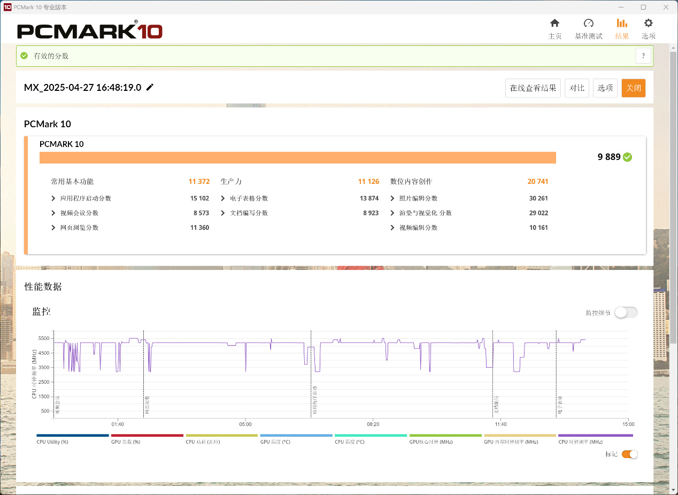Click the orange 关闭 button
Screen dimensions: 678x495
[634, 88]
